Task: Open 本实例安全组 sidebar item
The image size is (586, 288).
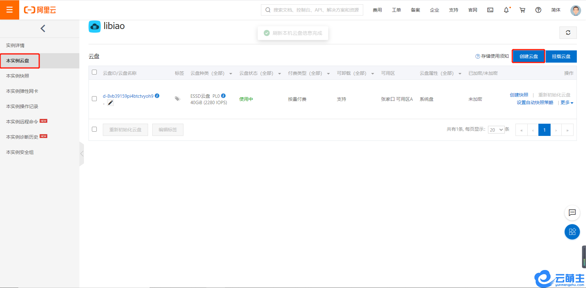Action: pyautogui.click(x=20, y=152)
